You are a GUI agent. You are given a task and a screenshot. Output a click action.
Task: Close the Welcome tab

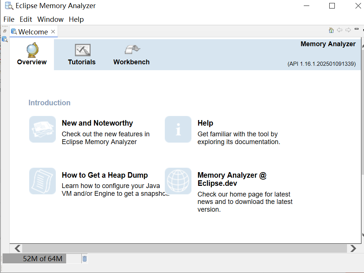(x=53, y=31)
